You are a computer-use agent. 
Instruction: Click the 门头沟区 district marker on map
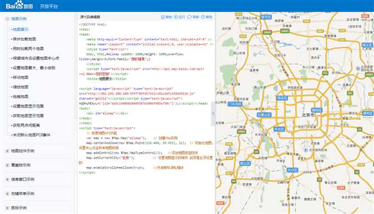pos(235,104)
